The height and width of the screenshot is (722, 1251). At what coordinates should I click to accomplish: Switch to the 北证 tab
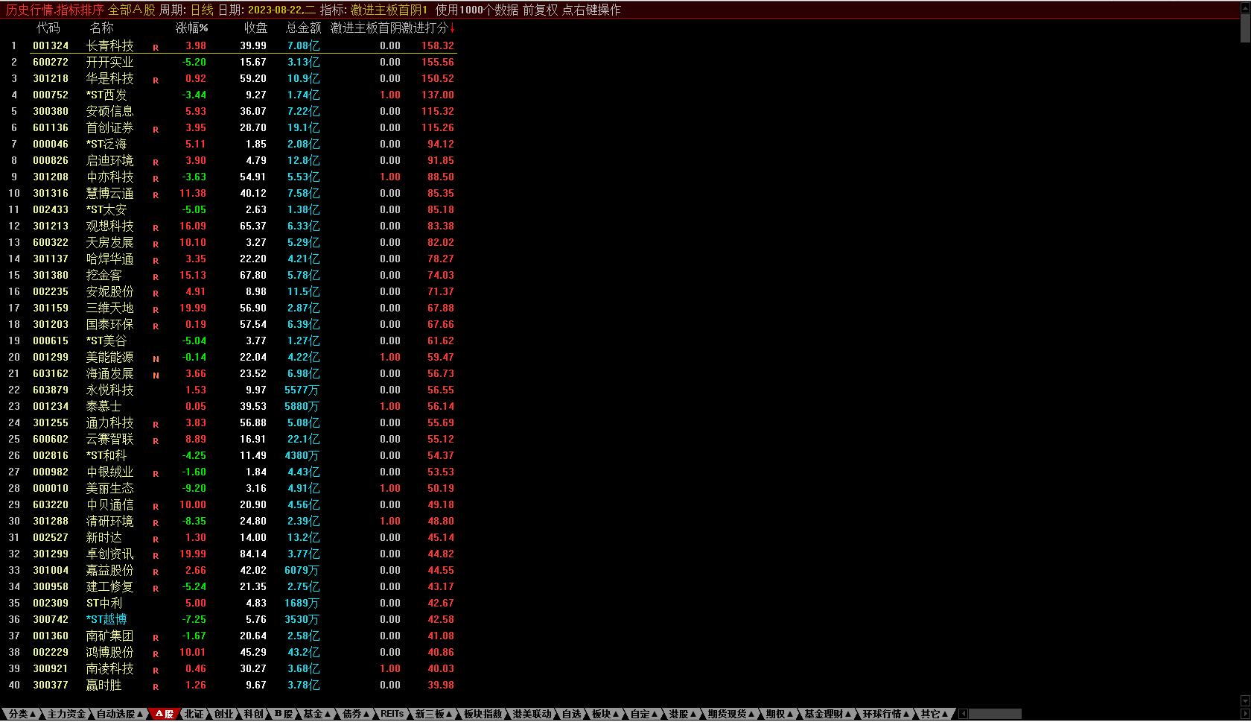tap(194, 714)
